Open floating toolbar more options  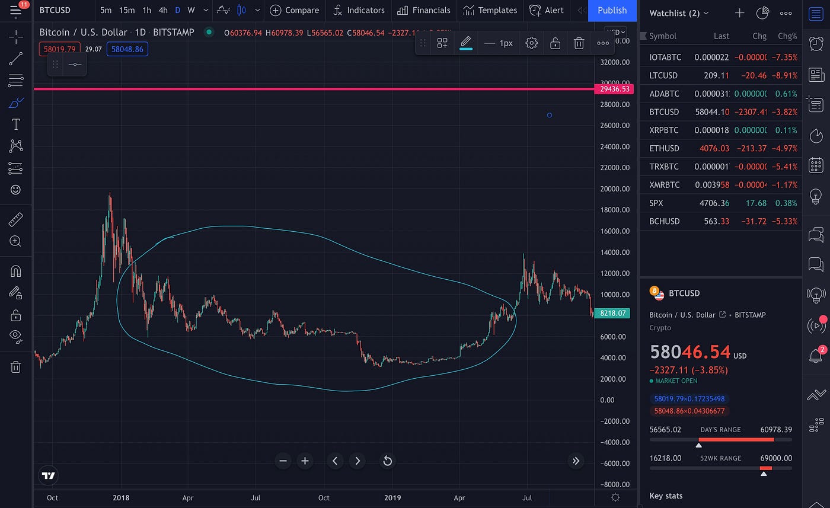[x=603, y=43]
